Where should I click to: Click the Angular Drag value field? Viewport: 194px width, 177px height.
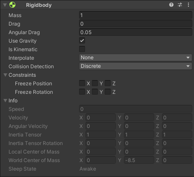point(135,32)
